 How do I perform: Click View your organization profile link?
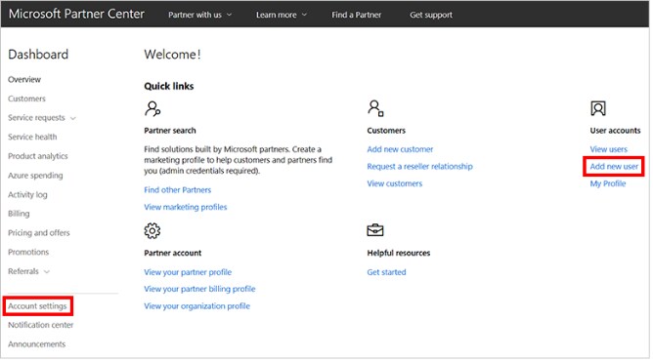point(197,305)
